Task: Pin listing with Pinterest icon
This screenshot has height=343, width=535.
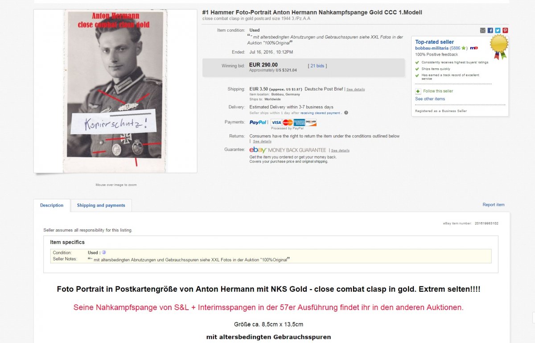Action: [505, 30]
